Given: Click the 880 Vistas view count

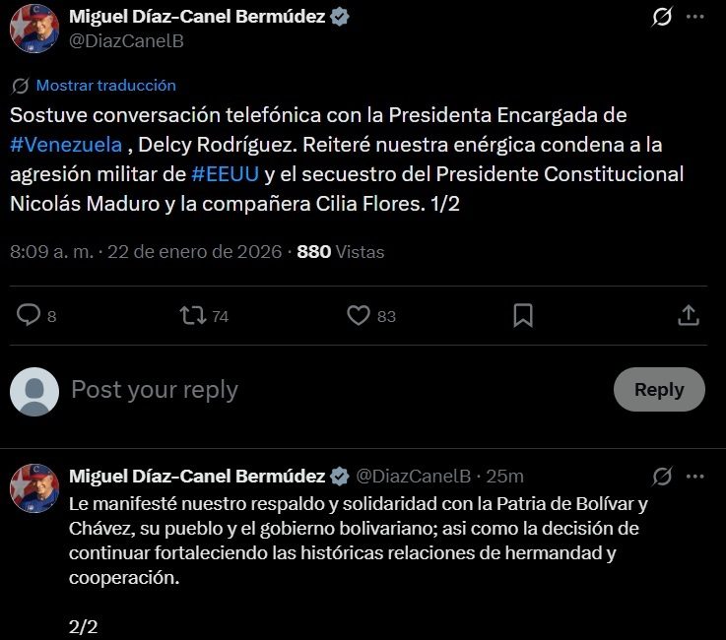Looking at the screenshot, I should pyautogui.click(x=340, y=251).
